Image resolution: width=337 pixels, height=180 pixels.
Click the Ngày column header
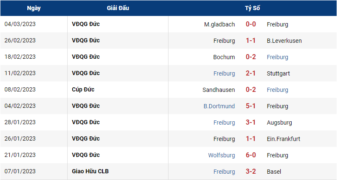(34, 8)
